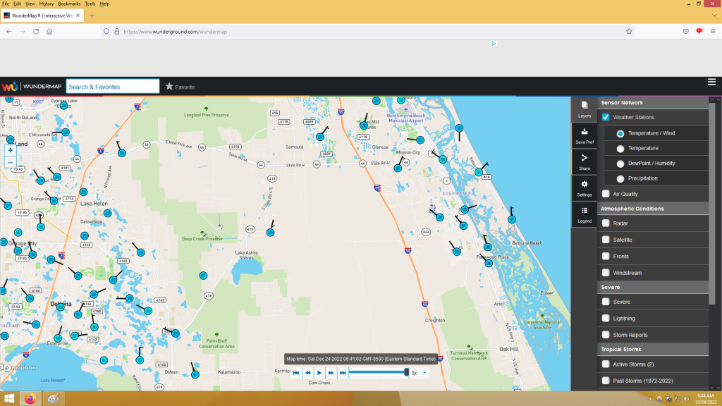Click the Search & Favorites field

point(113,87)
